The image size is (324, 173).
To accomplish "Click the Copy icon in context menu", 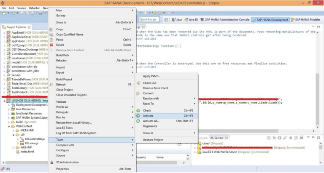I will 51,29.
